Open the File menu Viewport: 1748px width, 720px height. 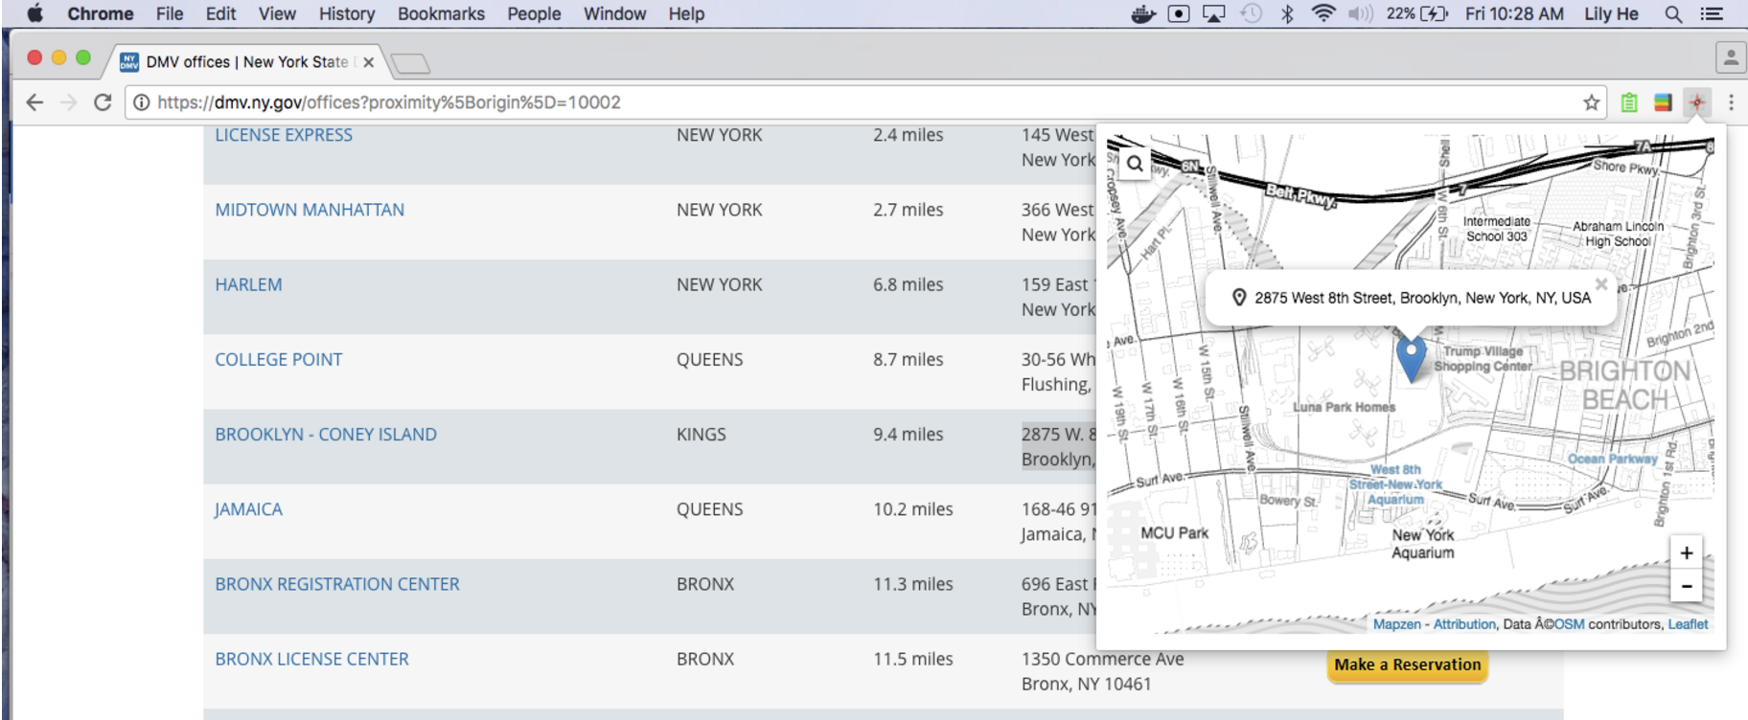pyautogui.click(x=170, y=13)
